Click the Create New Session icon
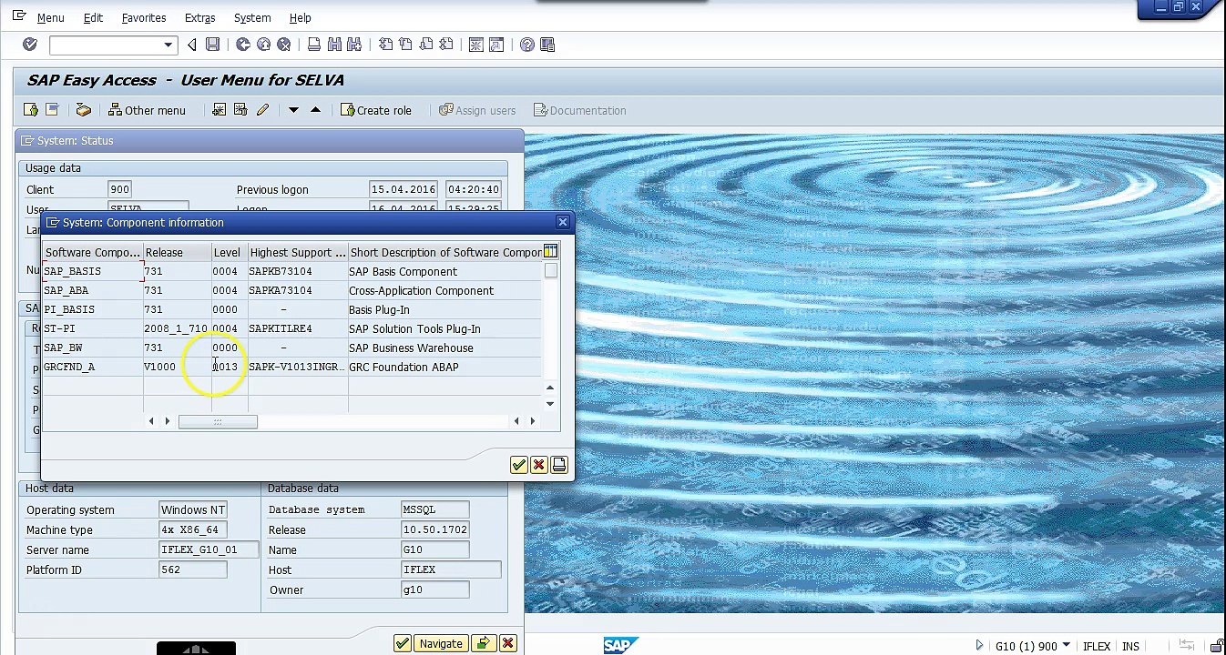Image resolution: width=1226 pixels, height=655 pixels. tap(476, 45)
